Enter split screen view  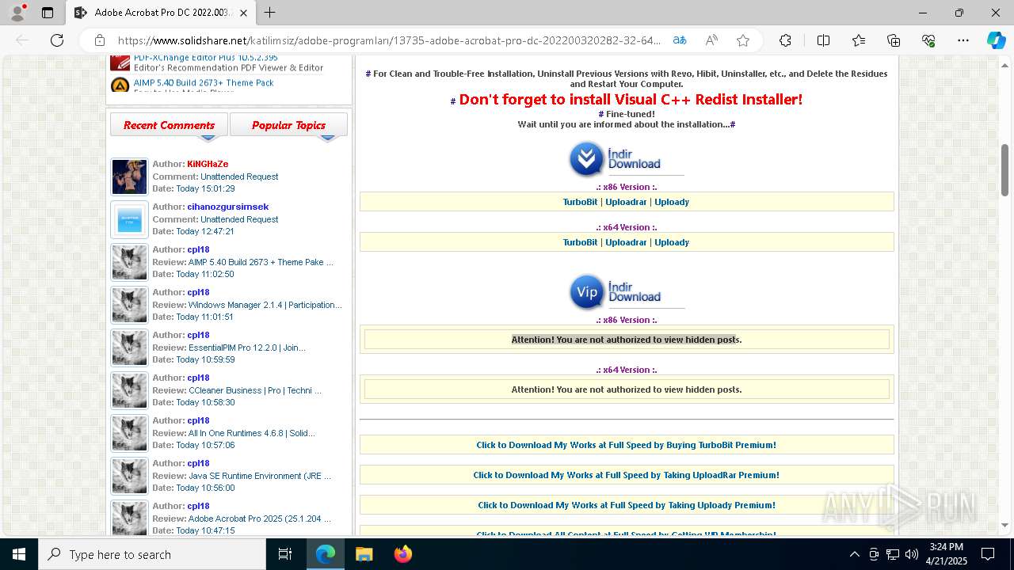(x=823, y=40)
